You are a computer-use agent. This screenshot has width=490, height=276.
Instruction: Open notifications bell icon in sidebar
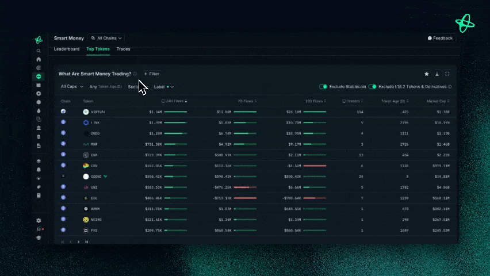[39, 170]
